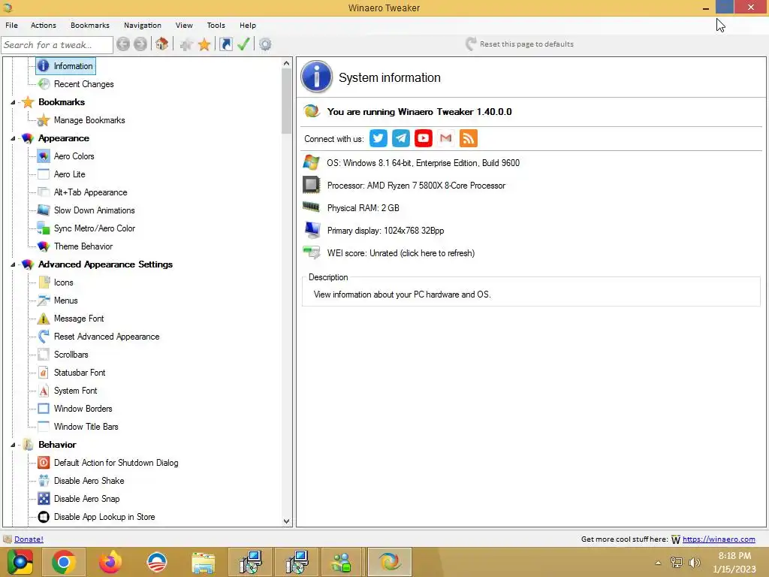
Task: Click the create shortcut arrow icon
Action: pos(225,44)
